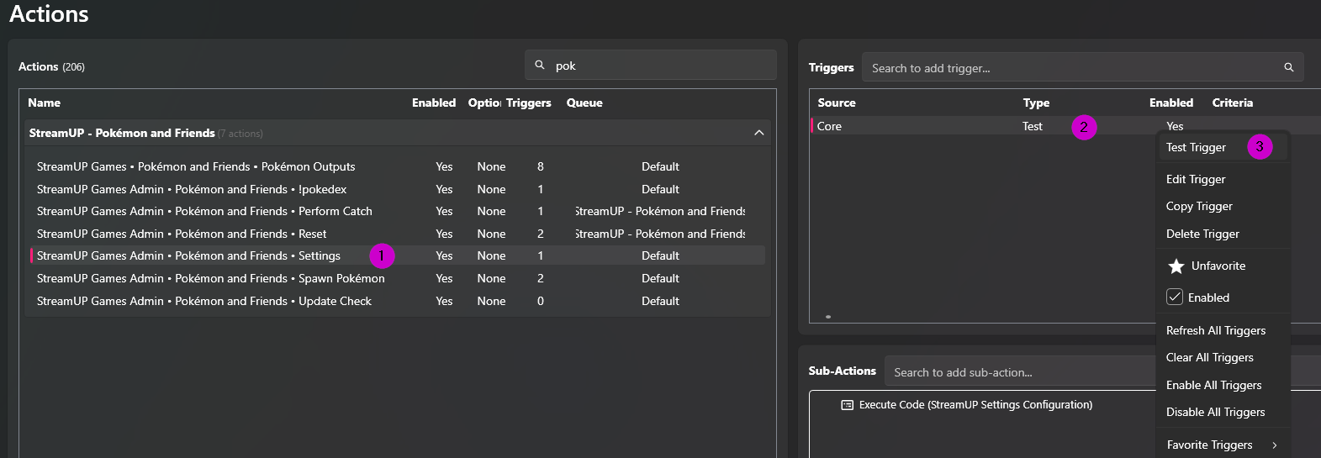Image resolution: width=1321 pixels, height=458 pixels.
Task: Click the Options column header in Actions
Action: click(x=484, y=103)
